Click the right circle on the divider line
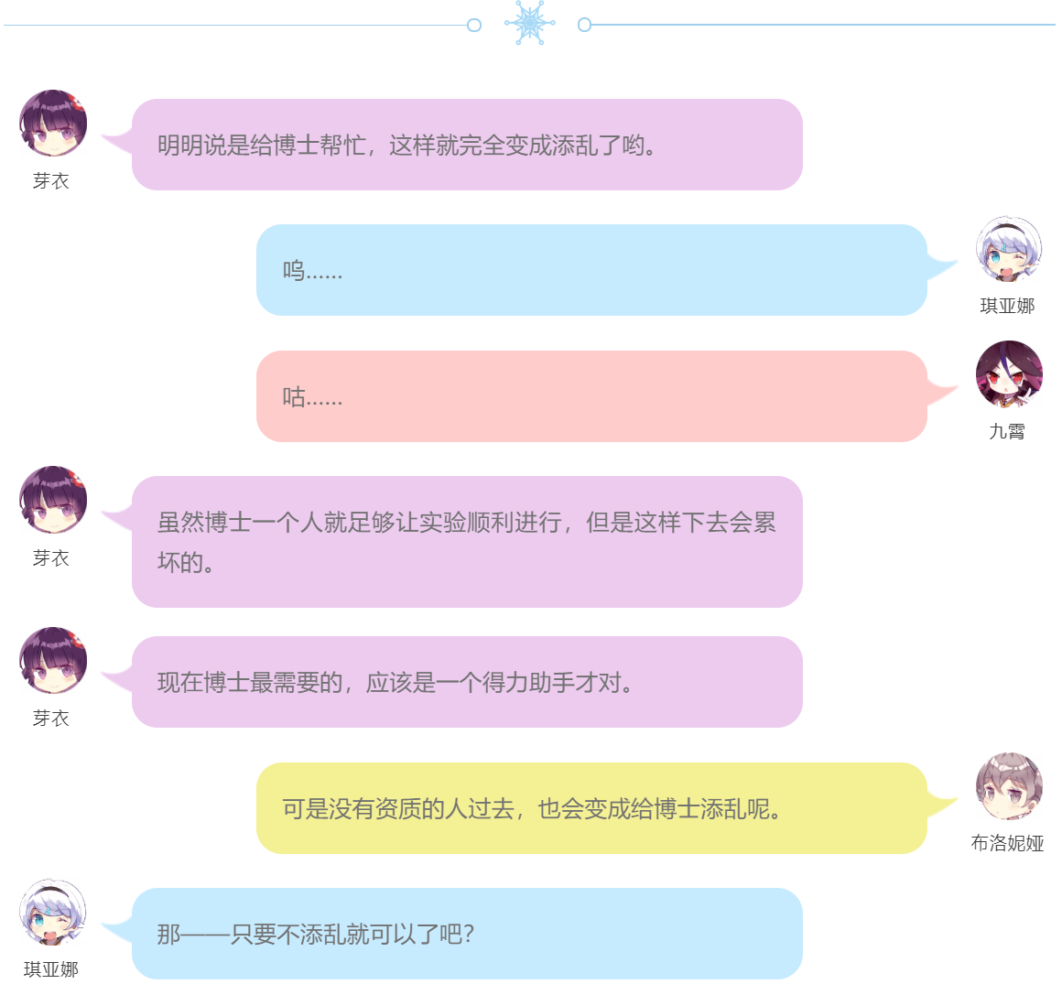The width and height of the screenshot is (1062, 984). (584, 25)
